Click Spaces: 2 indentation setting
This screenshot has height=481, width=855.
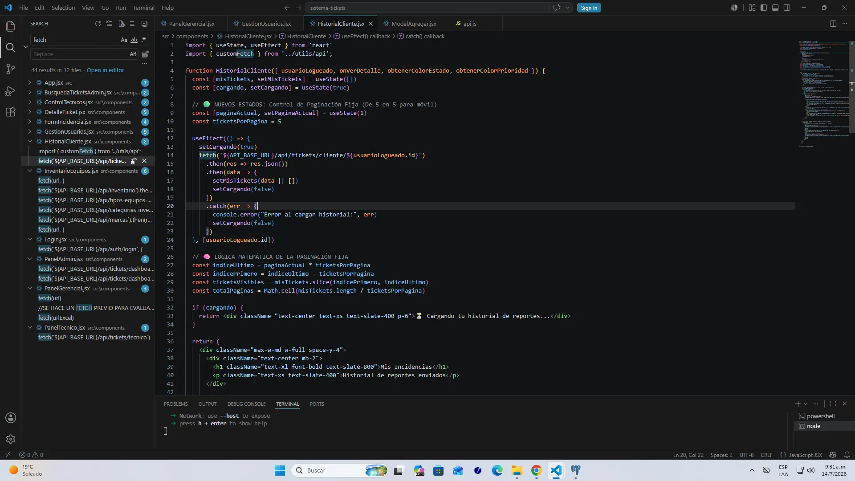tap(721, 455)
